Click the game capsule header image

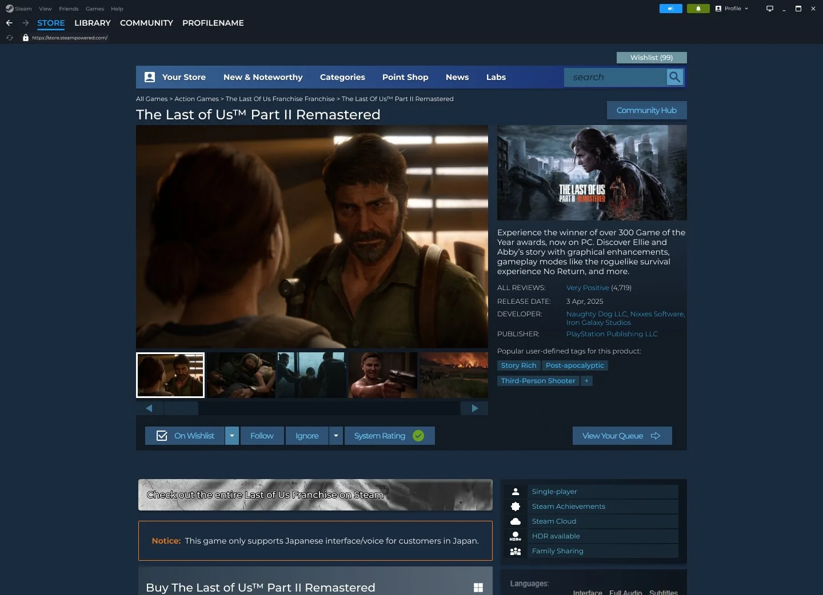tap(592, 173)
